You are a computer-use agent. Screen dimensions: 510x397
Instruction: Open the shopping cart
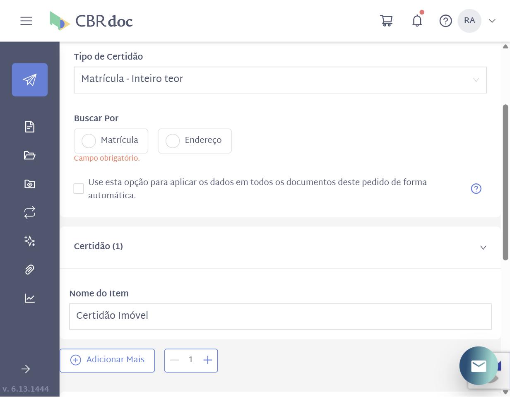pos(386,21)
